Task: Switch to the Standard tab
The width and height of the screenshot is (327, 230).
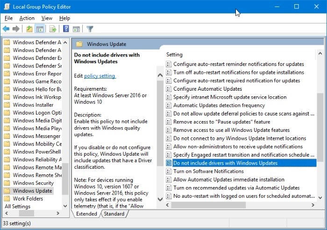Action: coord(114,214)
